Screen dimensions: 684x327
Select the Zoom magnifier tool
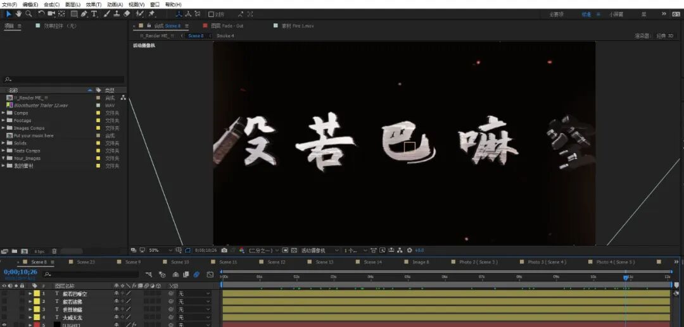click(28, 14)
